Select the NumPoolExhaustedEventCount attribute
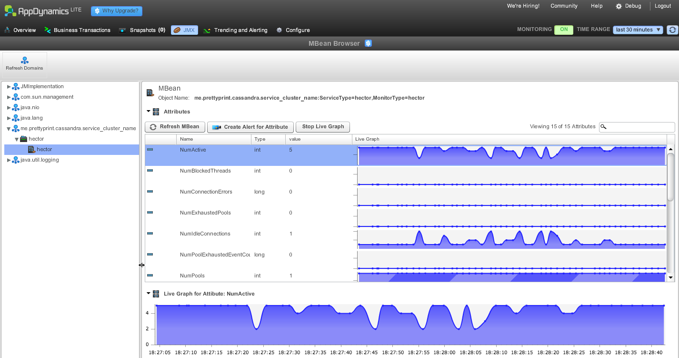The image size is (679, 358). coord(406,260)
